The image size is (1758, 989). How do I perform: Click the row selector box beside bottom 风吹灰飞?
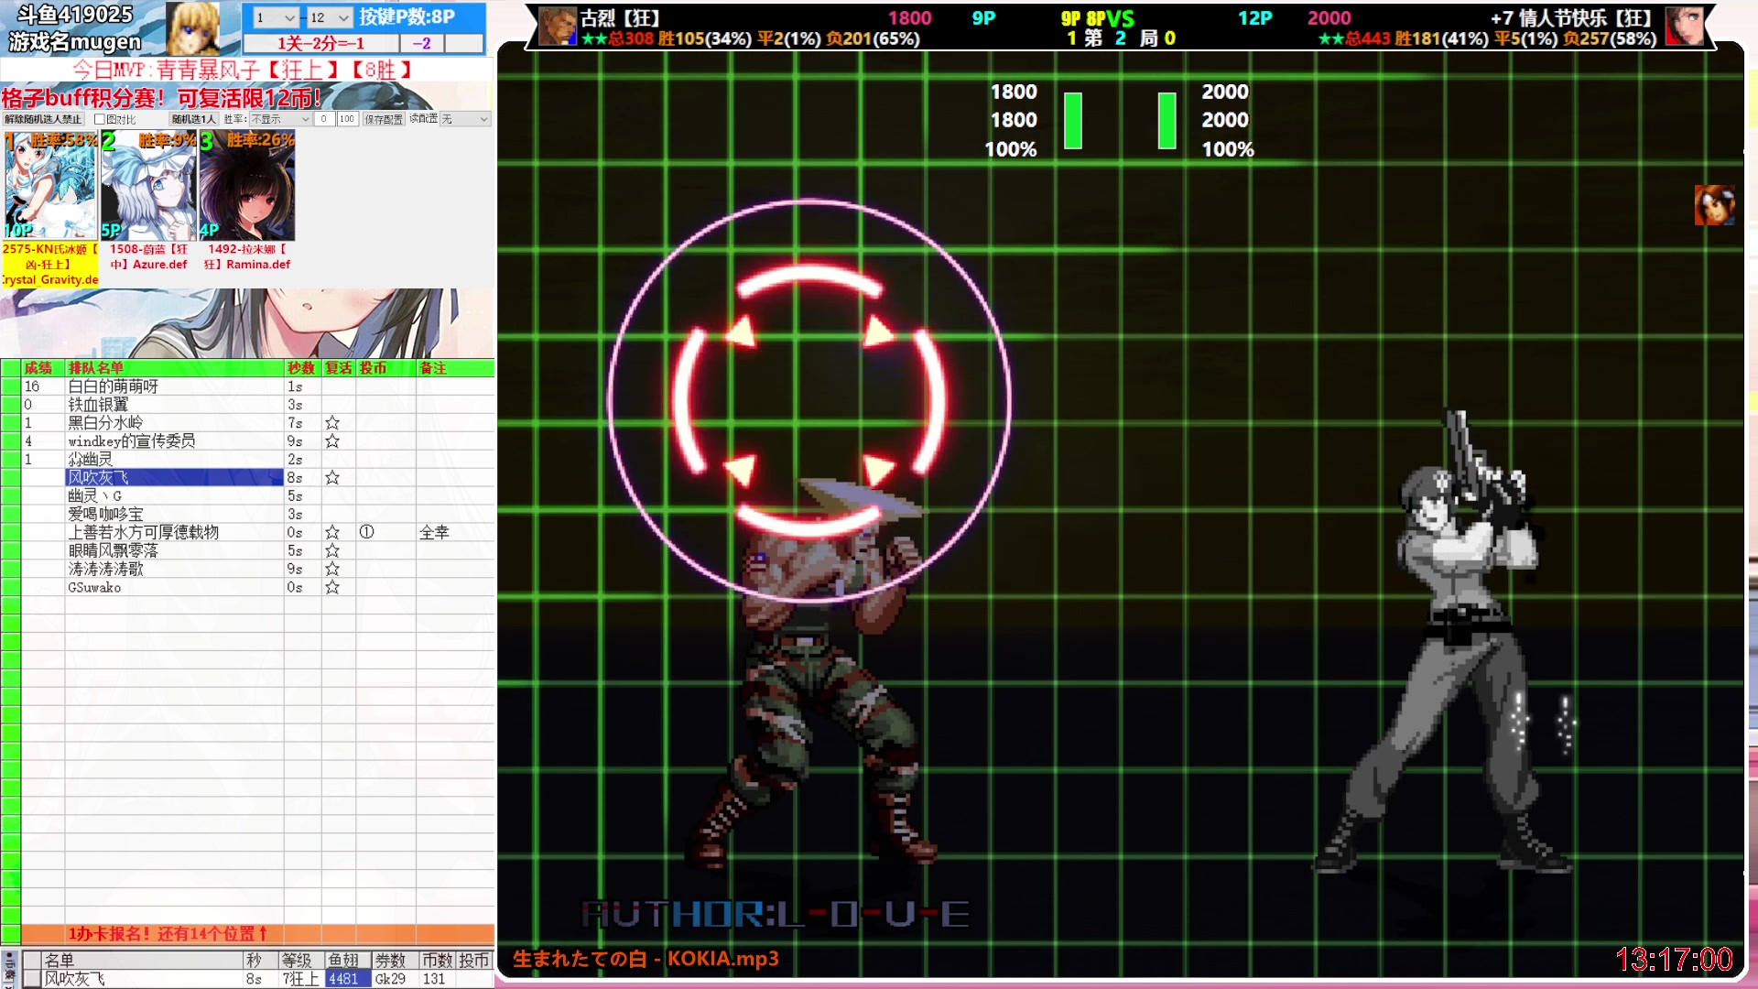coord(31,979)
